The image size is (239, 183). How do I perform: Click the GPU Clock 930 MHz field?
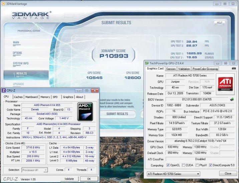point(173,147)
